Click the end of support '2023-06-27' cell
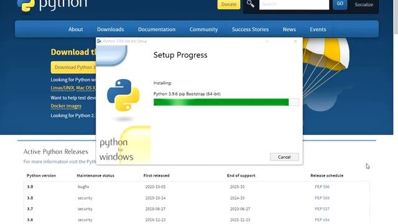Viewport: 398px width, 224px height. (x=240, y=209)
